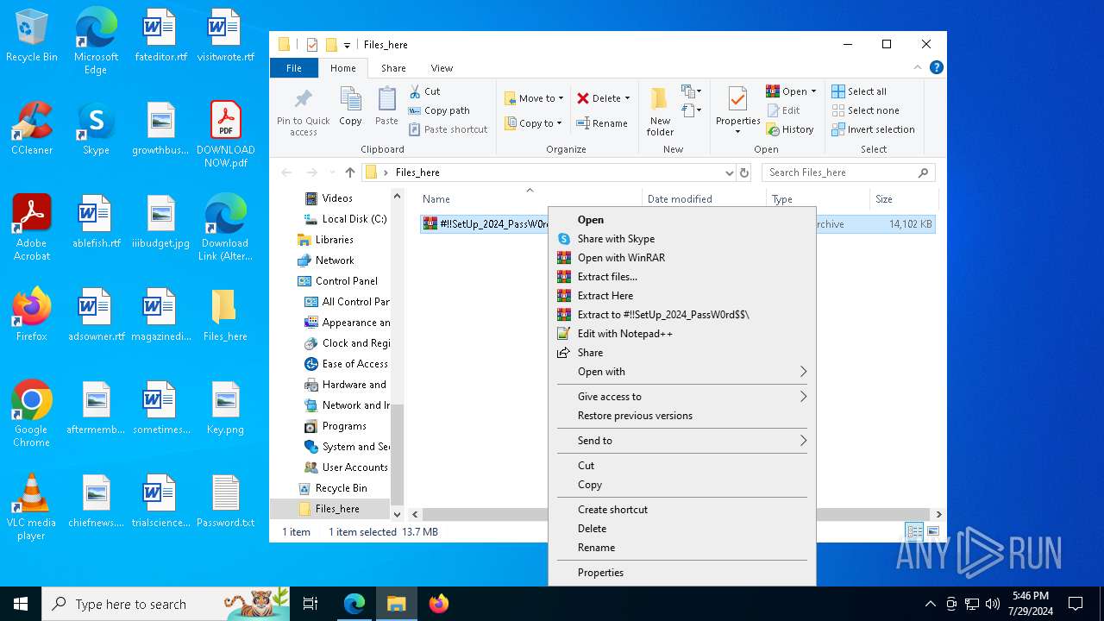Choose Extract Here from context menu

click(681, 296)
